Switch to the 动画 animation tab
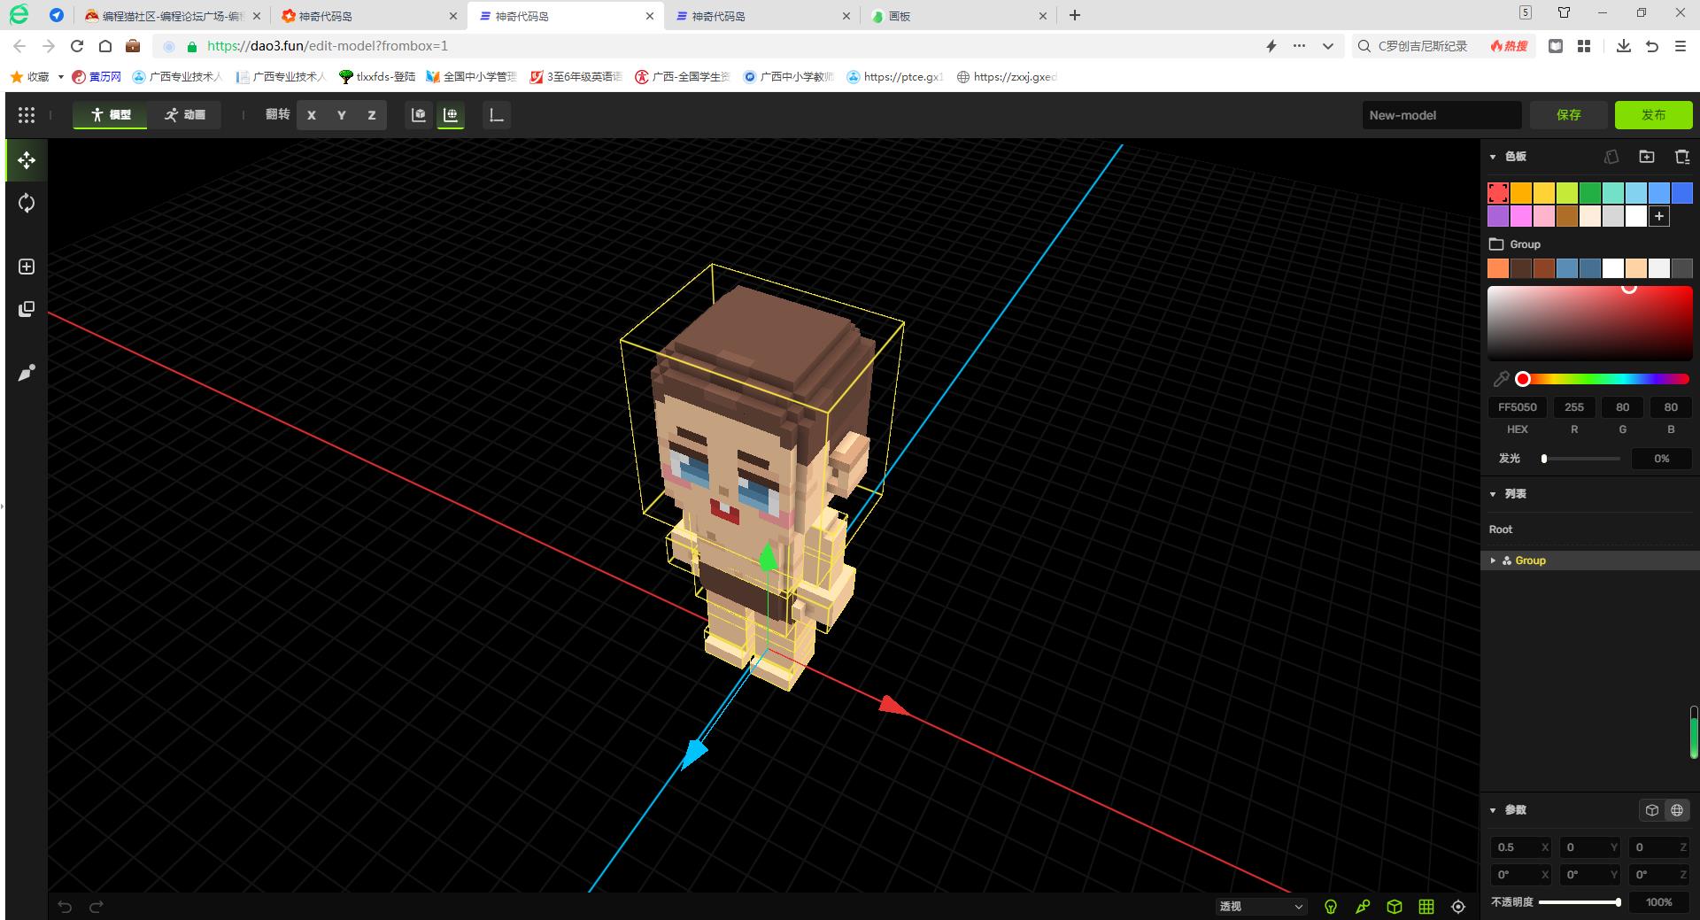This screenshot has height=920, width=1700. click(184, 115)
